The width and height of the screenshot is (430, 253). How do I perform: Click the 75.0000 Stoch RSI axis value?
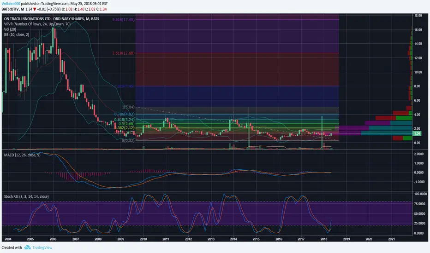419,204
